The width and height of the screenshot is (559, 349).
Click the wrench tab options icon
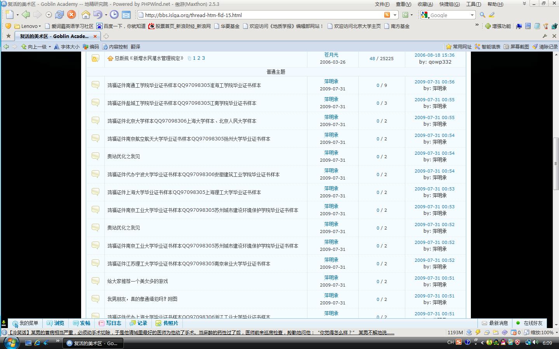point(545,36)
